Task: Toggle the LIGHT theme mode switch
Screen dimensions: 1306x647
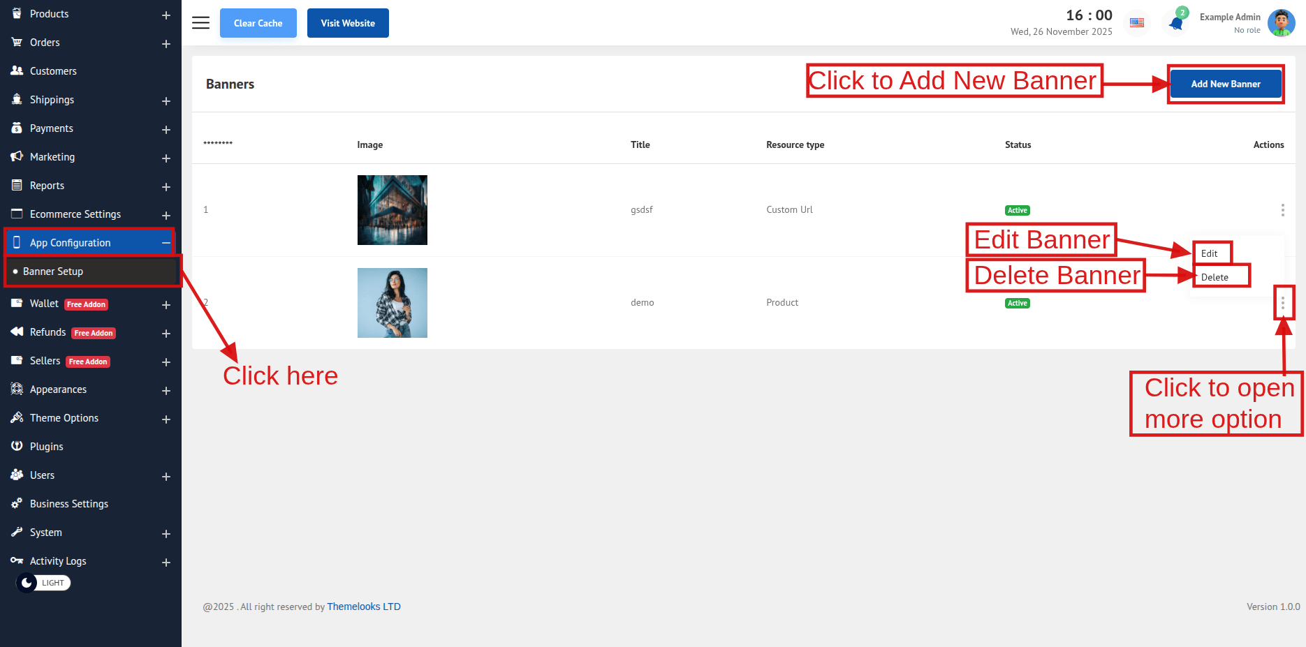Action: 43,583
